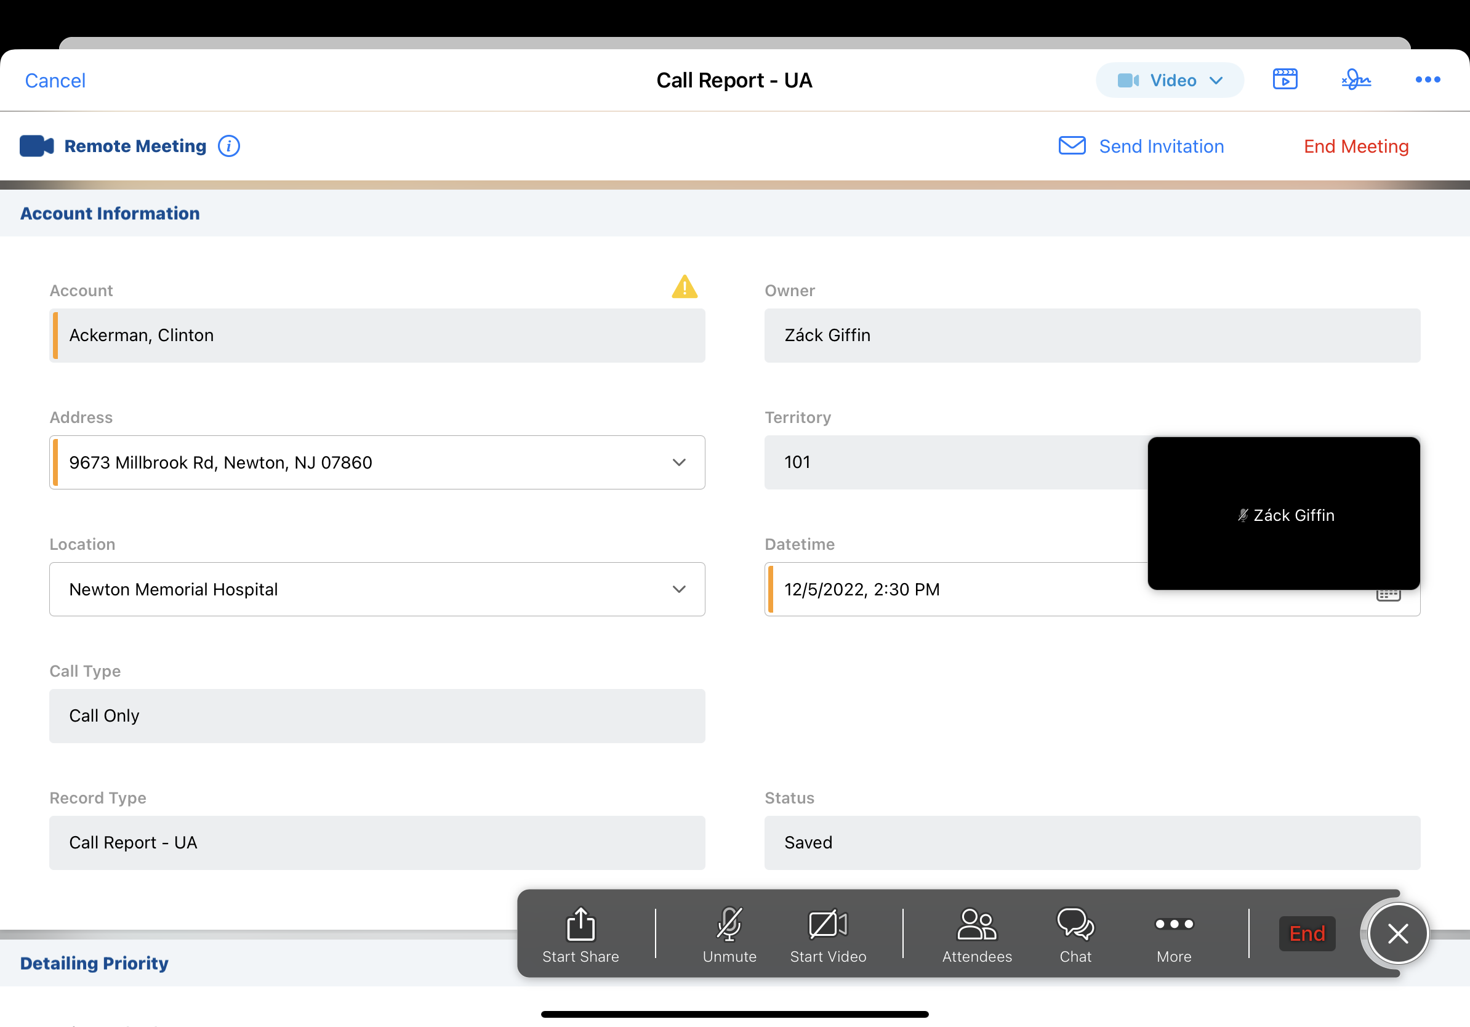Screen dimensions: 1470x1027
Task: Open the More menu in meeting toolbar
Action: 1173,935
